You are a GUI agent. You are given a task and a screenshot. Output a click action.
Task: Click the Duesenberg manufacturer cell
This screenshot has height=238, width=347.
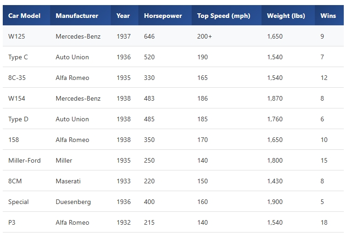pyautogui.click(x=80, y=202)
